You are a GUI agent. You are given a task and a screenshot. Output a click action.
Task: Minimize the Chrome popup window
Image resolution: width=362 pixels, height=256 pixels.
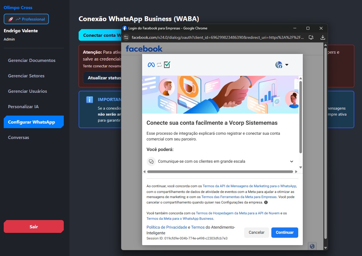pyautogui.click(x=295, y=28)
